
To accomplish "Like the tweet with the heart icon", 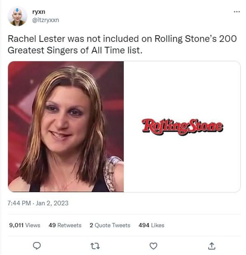I will click(153, 246).
